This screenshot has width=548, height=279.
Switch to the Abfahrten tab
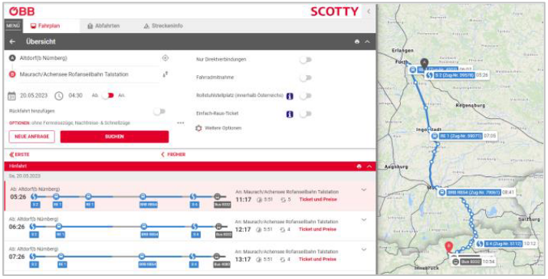pos(103,26)
